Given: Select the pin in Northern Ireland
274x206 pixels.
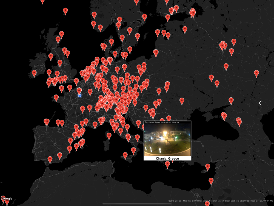Looking at the screenshot, I should (x=51, y=57).
